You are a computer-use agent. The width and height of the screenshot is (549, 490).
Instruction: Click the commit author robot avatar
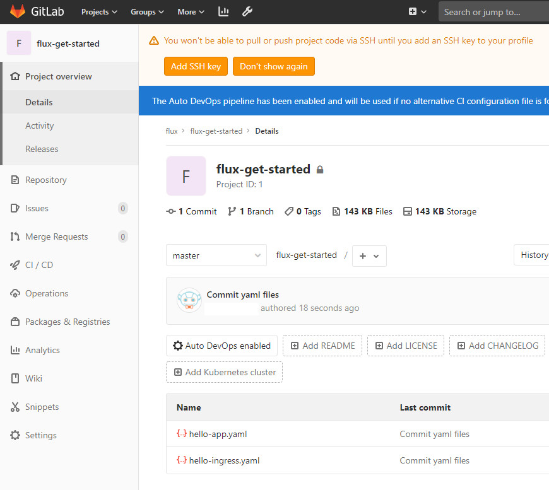[x=189, y=300]
